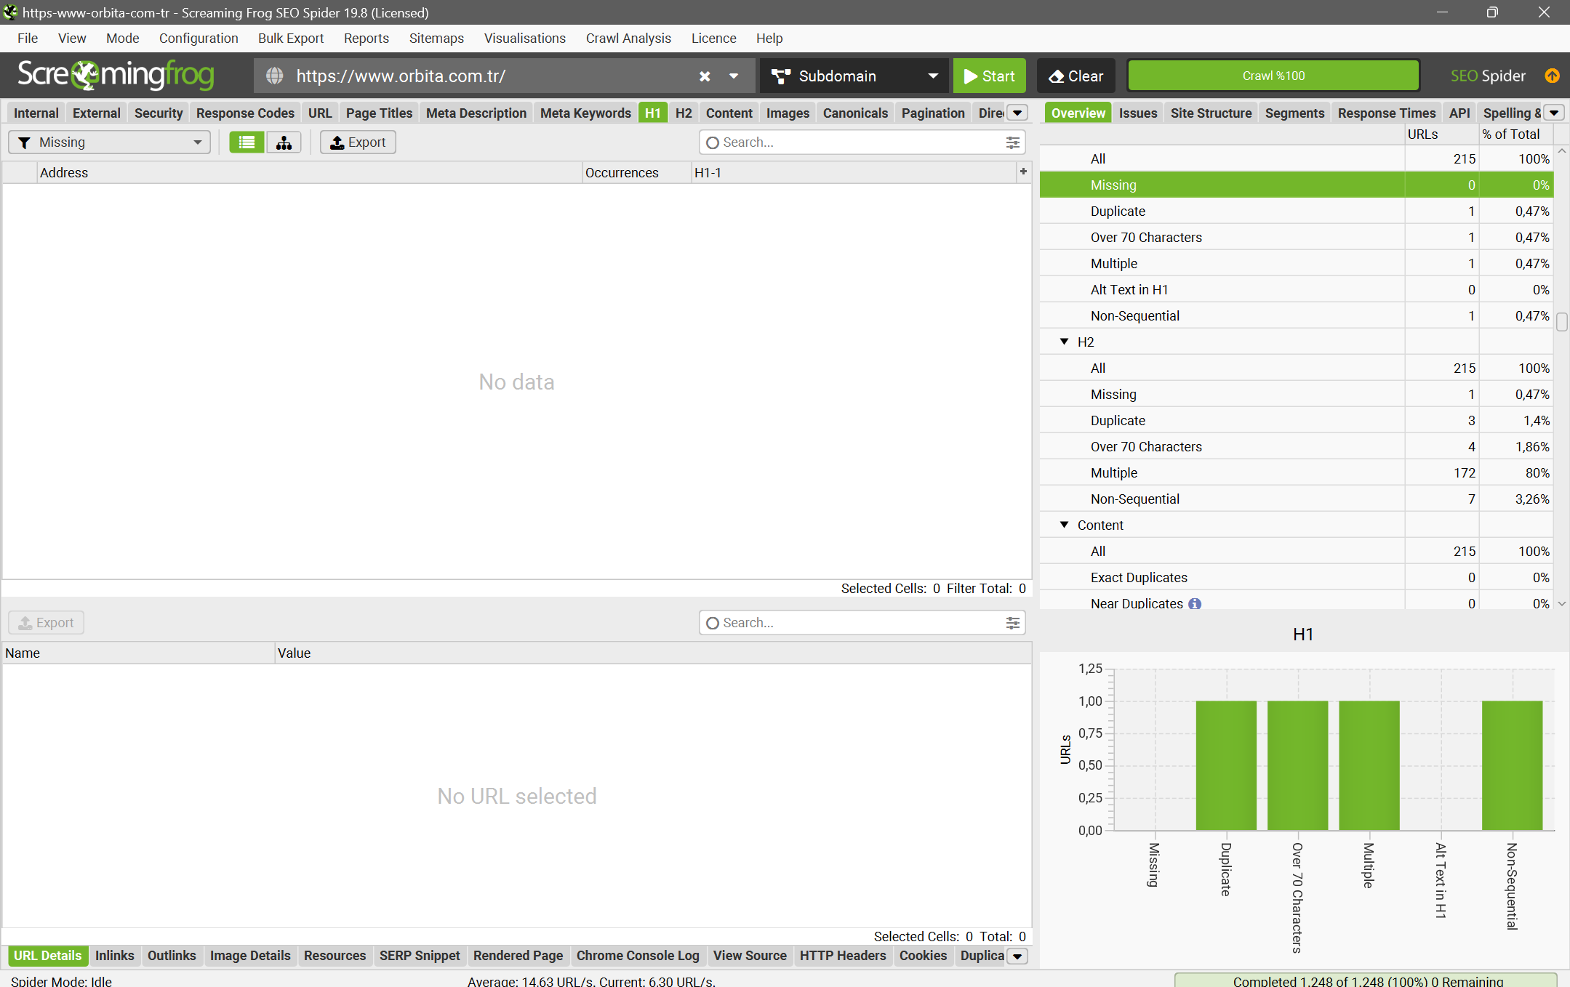
Task: Switch to list view mode
Action: [247, 142]
